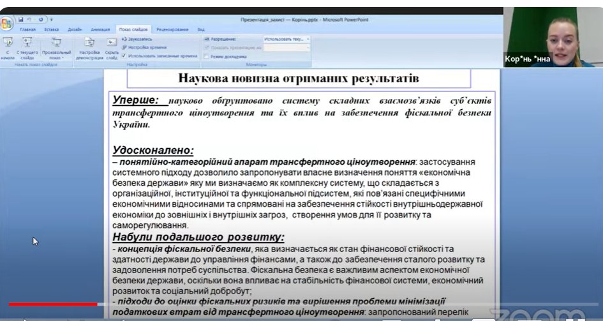
Task: Select the Показ слайдов ribbon tab
Action: pyautogui.click(x=133, y=29)
